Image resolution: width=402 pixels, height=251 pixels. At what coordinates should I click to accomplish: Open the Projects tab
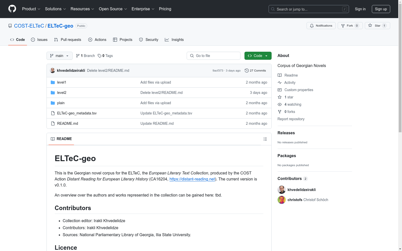pyautogui.click(x=123, y=40)
